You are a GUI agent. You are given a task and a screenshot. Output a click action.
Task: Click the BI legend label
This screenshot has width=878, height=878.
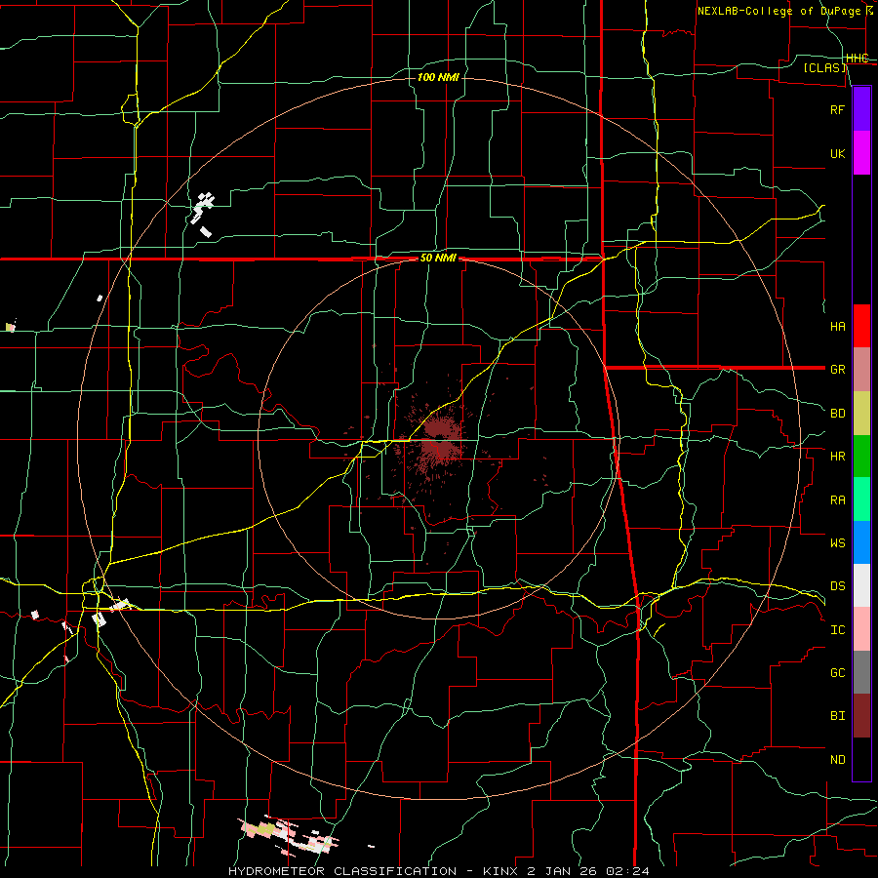pos(837,716)
